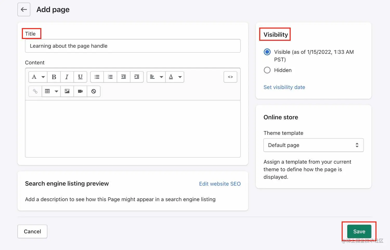390x250 pixels.
Task: Insert a numbered list
Action: click(110, 77)
